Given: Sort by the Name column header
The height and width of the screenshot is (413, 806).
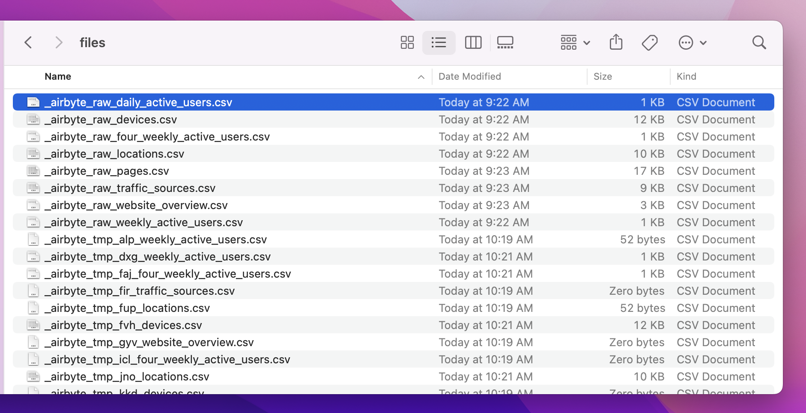Looking at the screenshot, I should [58, 77].
